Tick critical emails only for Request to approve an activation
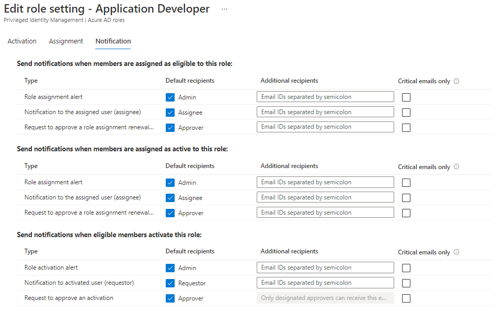Viewport: 504px width, 312px height. point(406,298)
